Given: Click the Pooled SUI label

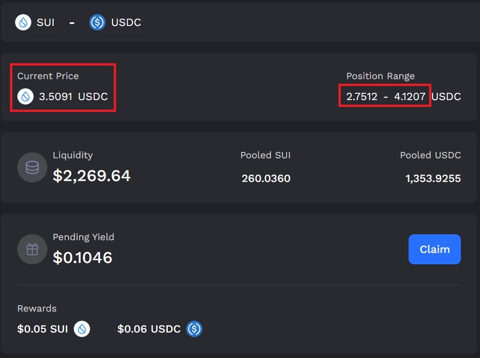Looking at the screenshot, I should [x=265, y=155].
